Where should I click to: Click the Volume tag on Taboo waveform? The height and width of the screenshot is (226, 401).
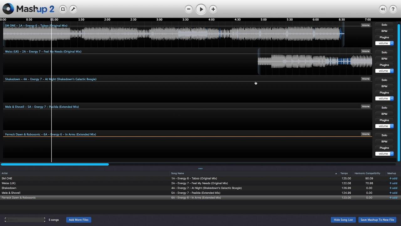pos(366,25)
